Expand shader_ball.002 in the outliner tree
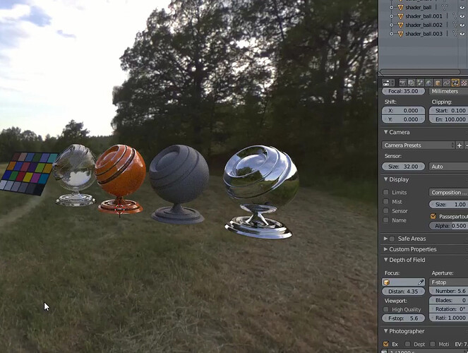468x353 pixels. pos(392,25)
